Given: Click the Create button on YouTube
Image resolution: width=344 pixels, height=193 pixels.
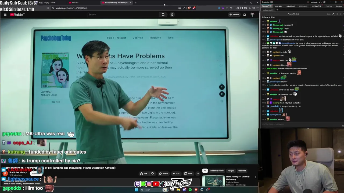Looking at the screenshot, I should point(234,14).
